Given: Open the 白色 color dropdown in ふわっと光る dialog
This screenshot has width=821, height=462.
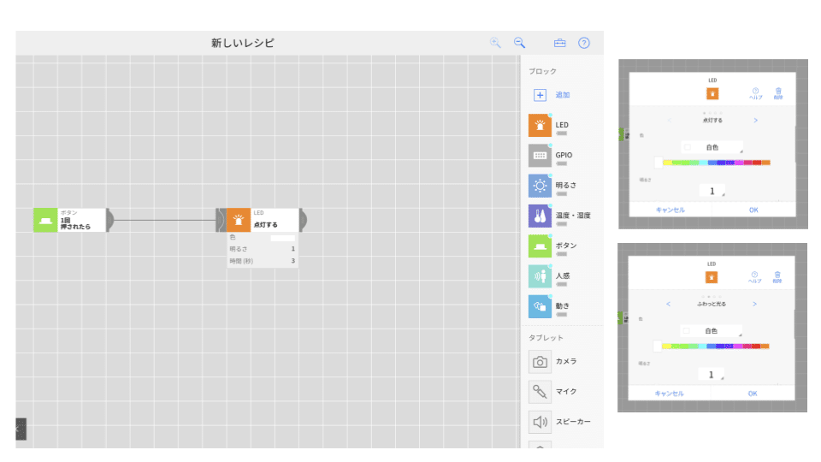Looking at the screenshot, I should tap(711, 331).
